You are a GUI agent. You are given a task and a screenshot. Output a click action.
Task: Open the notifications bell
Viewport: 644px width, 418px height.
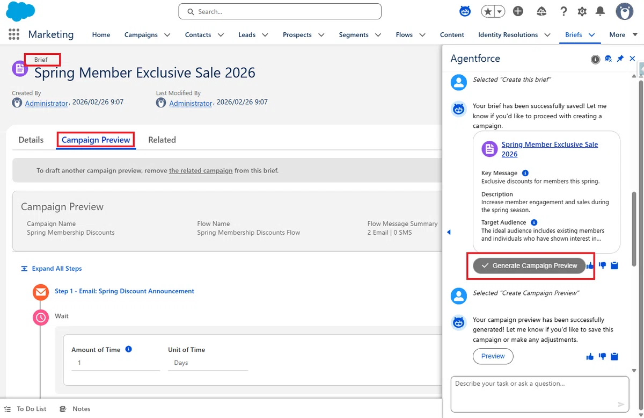pos(601,11)
